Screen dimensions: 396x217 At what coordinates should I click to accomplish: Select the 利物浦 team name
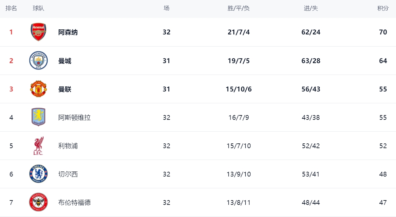(68, 146)
